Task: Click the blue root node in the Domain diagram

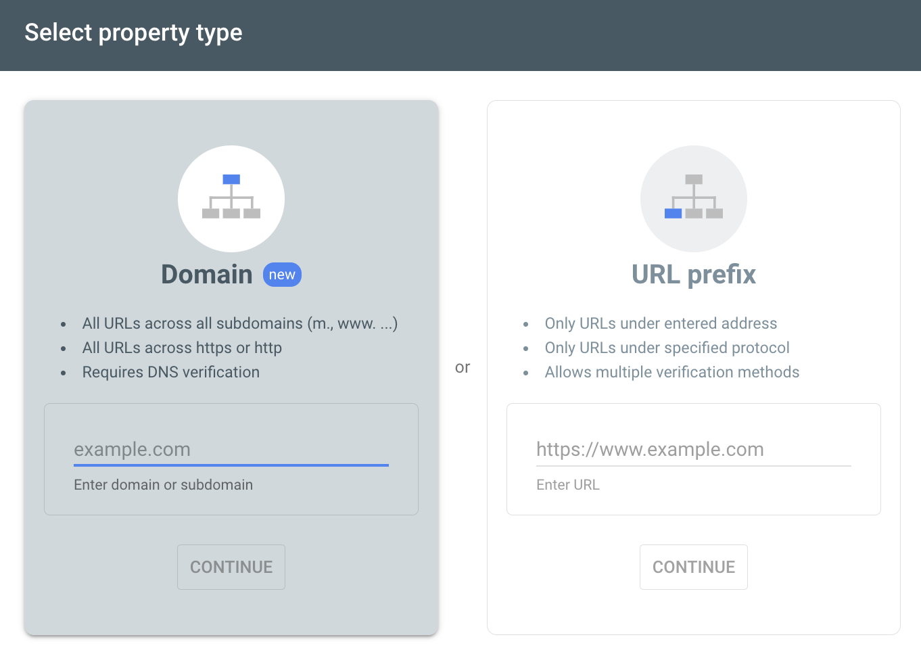Action: pos(231,178)
